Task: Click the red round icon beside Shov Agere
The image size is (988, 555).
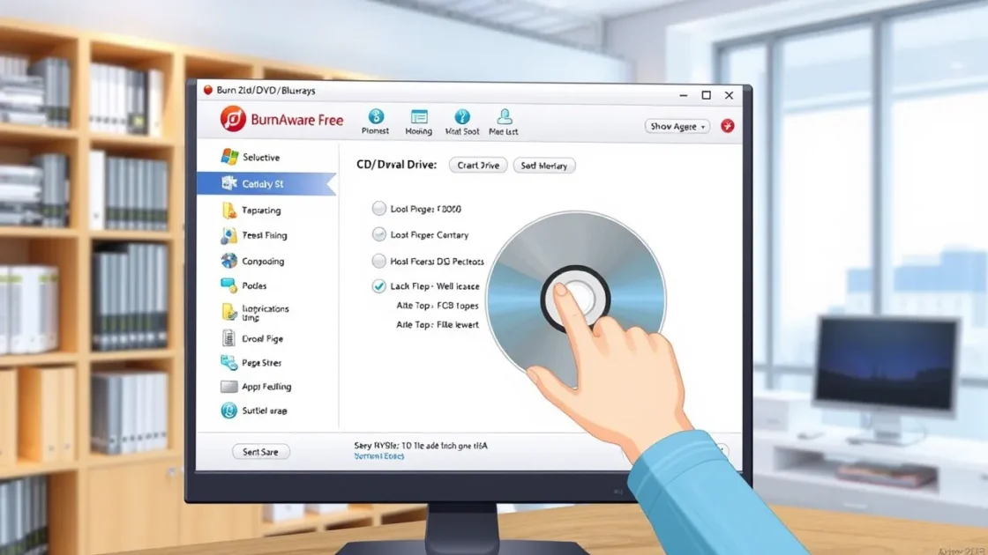Action: pos(728,126)
